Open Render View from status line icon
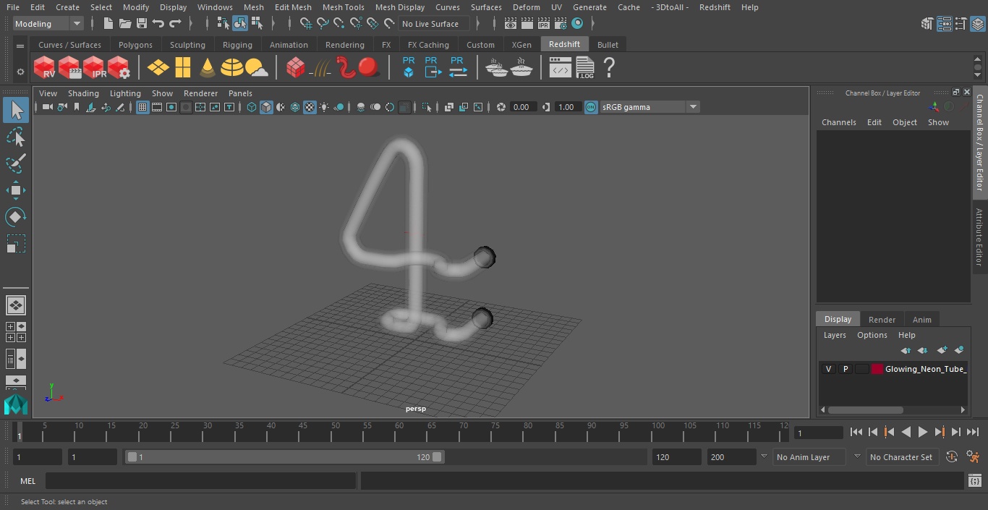The image size is (988, 510). pyautogui.click(x=510, y=24)
